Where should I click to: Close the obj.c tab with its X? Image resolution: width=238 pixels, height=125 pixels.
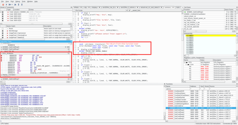click(x=89, y=7)
